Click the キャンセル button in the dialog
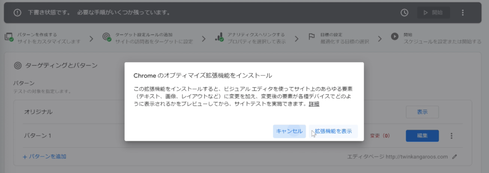 click(289, 131)
